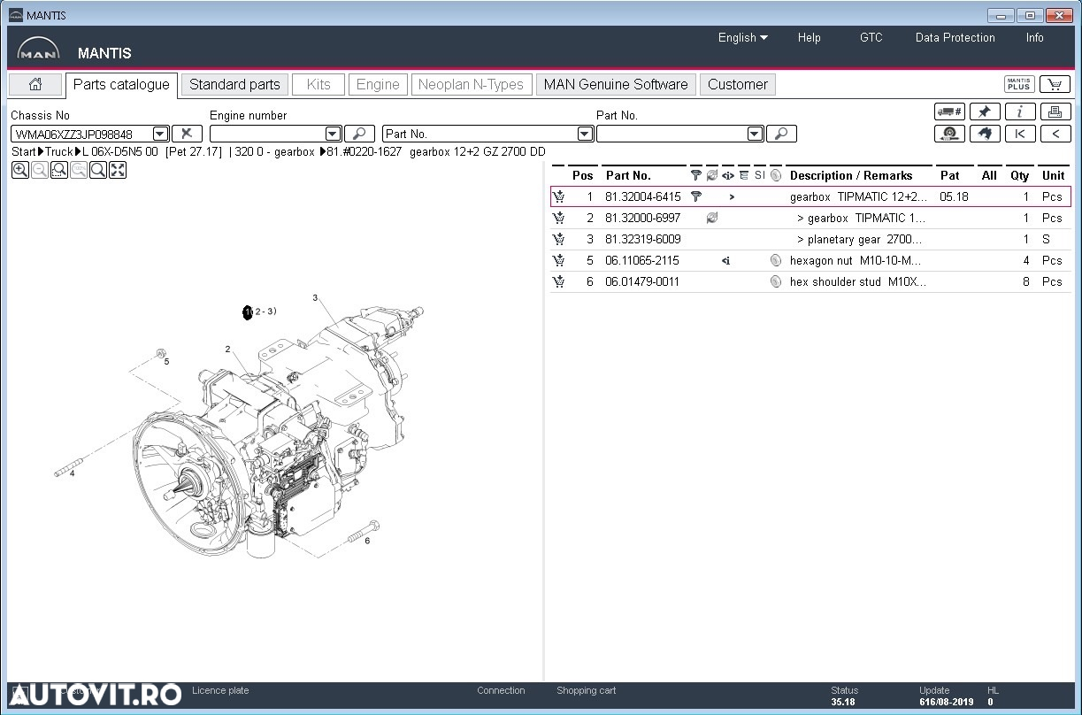Image resolution: width=1082 pixels, height=715 pixels.
Task: Reset diagram zoom to 100%
Action: point(79,170)
